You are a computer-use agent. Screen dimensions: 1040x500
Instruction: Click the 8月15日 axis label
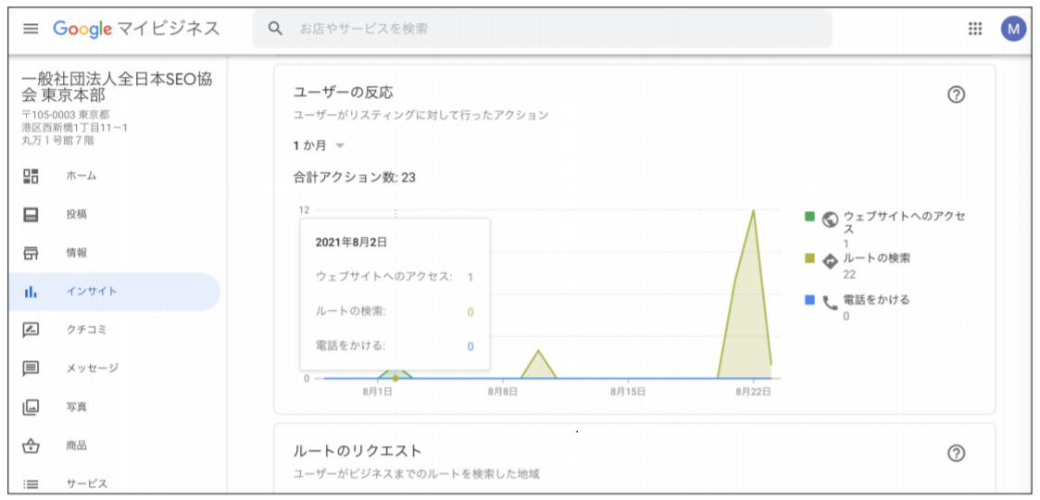click(628, 392)
